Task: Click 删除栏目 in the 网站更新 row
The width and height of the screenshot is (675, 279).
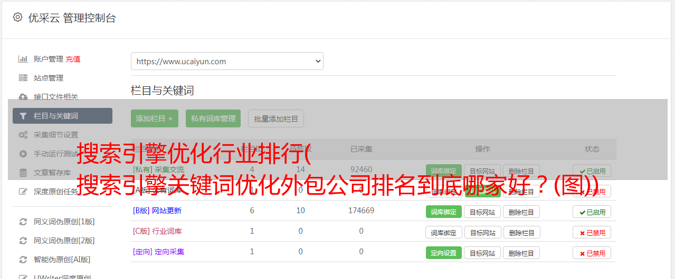Action: pyautogui.click(x=521, y=212)
